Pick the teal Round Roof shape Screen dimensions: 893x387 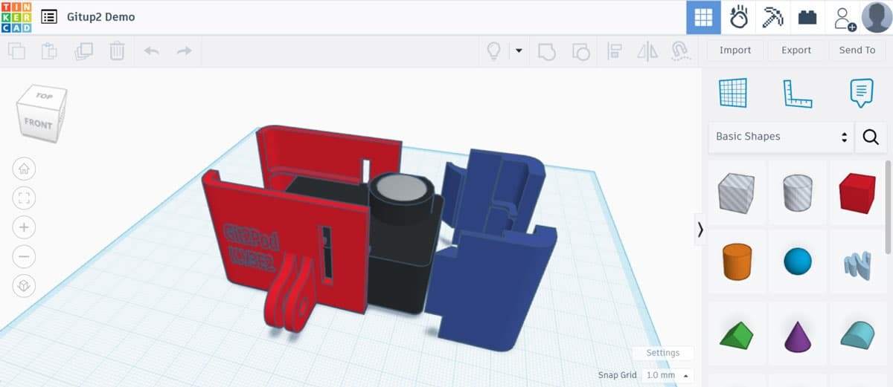857,334
